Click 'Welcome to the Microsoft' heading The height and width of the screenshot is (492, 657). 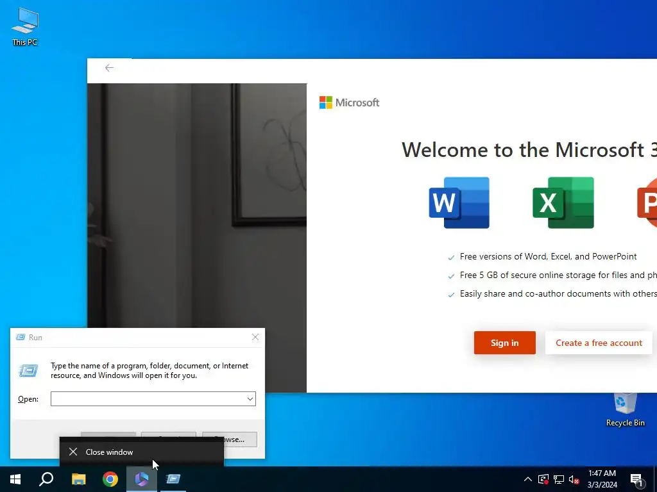click(x=529, y=150)
